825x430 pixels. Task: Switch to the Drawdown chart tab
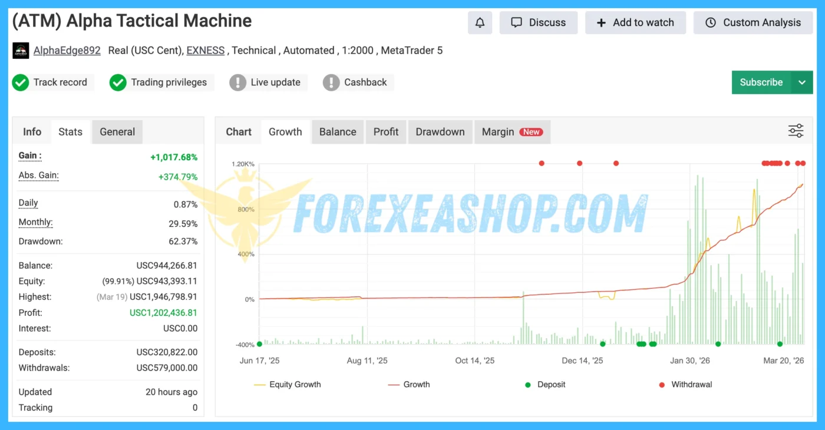click(440, 132)
